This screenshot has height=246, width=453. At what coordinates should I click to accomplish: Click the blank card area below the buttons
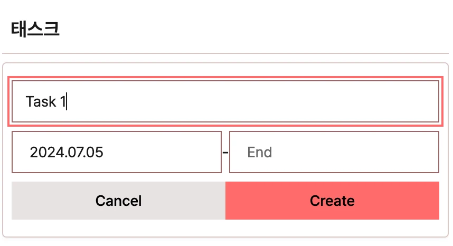pyautogui.click(x=225, y=228)
